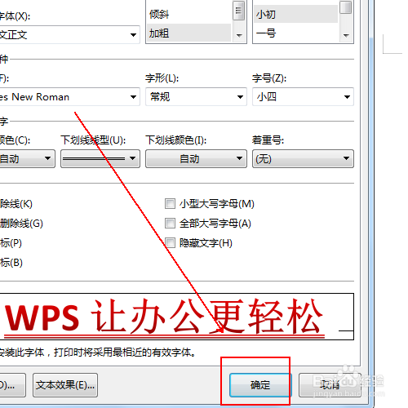Click the size list scrollbar thumb
The image size is (408, 408).
point(346,7)
